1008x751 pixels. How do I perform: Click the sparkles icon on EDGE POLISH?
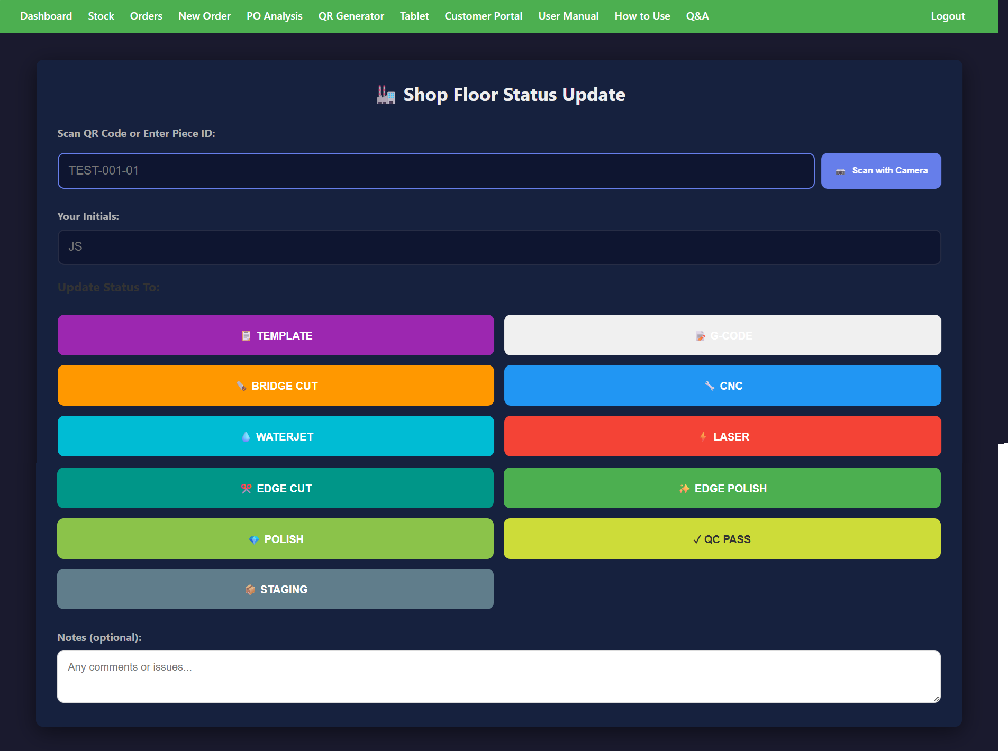(x=684, y=489)
